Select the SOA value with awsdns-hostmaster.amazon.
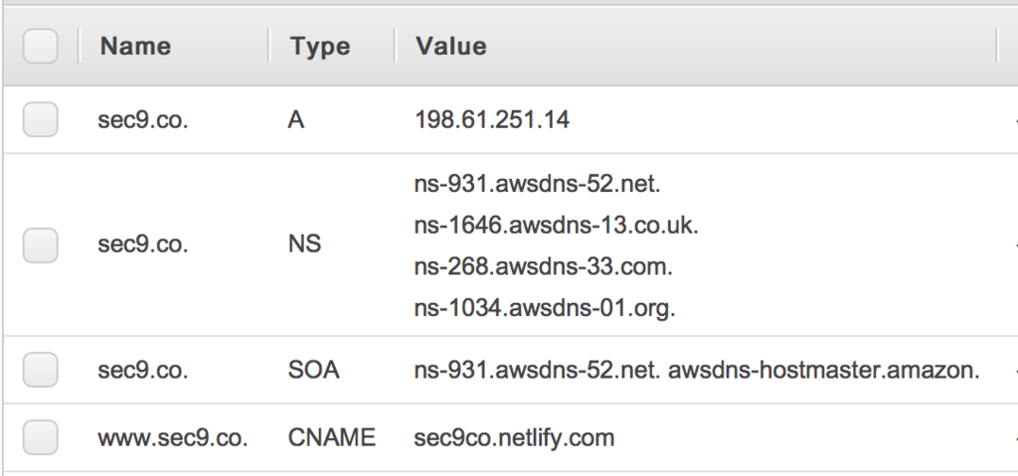1018x476 pixels. [x=697, y=370]
